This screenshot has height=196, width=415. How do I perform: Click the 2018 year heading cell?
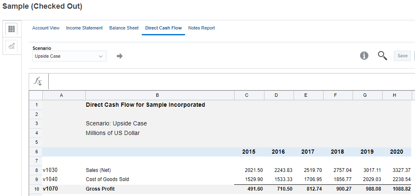(338, 152)
